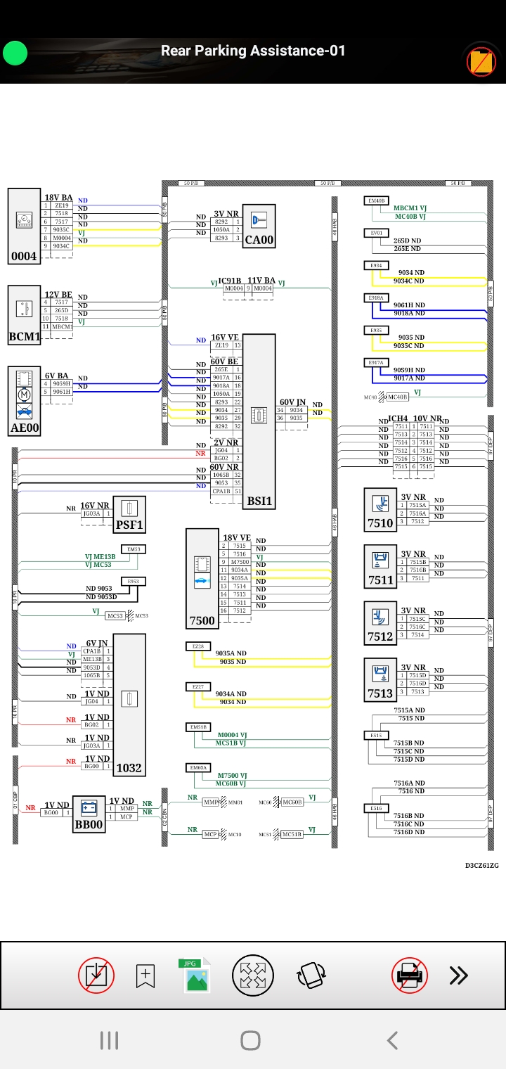
Task: Rotate the screen with the rotate icon
Action: coord(311,975)
